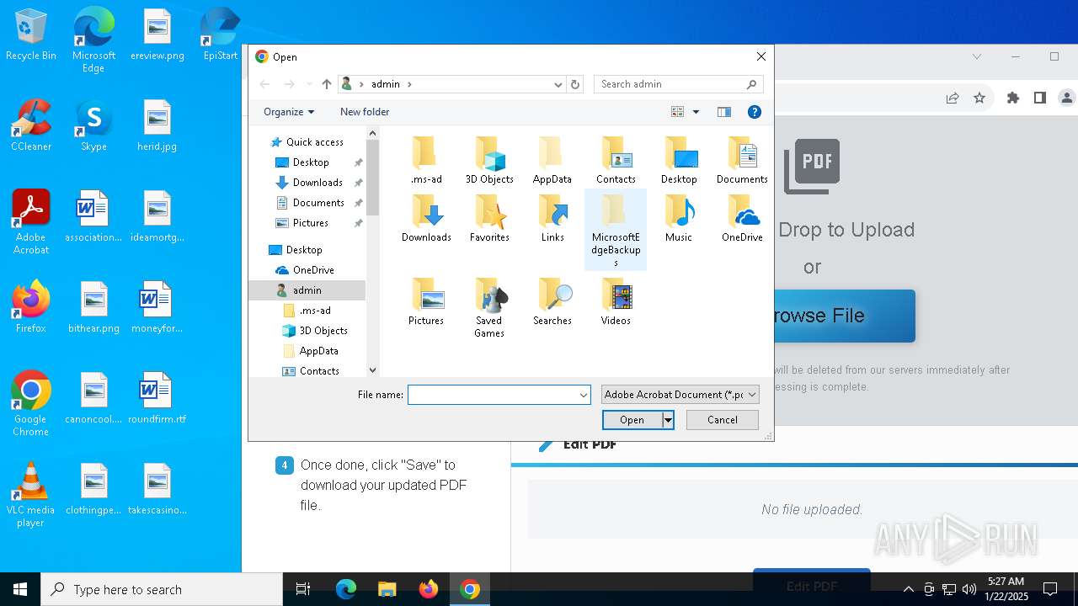Open Recycle Bin desktop icon
The image size is (1078, 606).
pyautogui.click(x=31, y=35)
